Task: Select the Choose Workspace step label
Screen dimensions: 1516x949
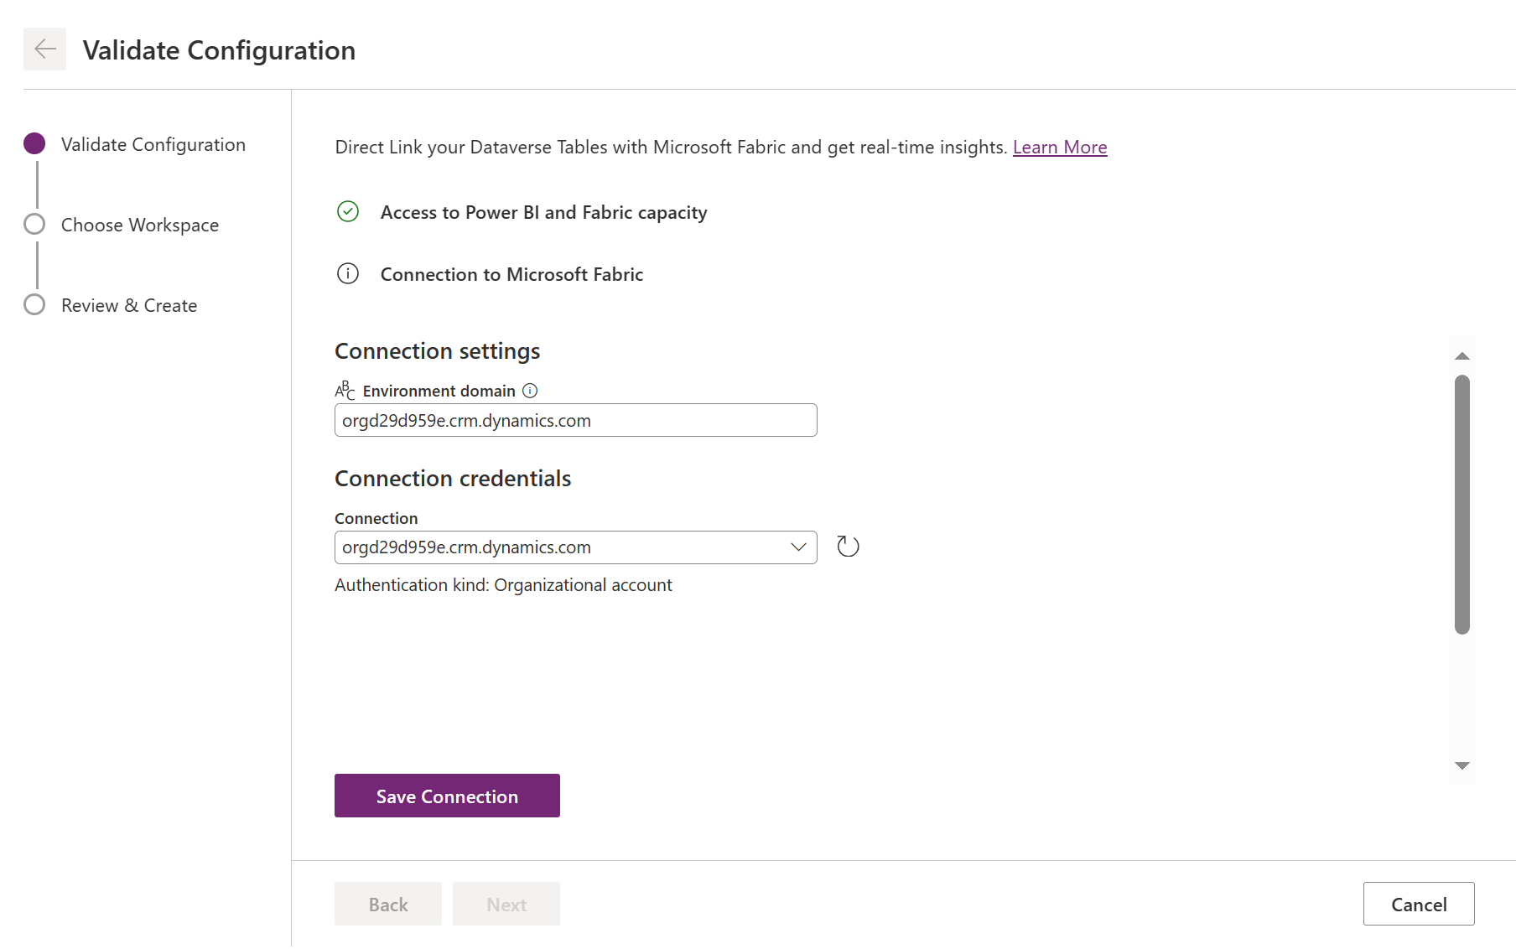Action: pyautogui.click(x=139, y=224)
